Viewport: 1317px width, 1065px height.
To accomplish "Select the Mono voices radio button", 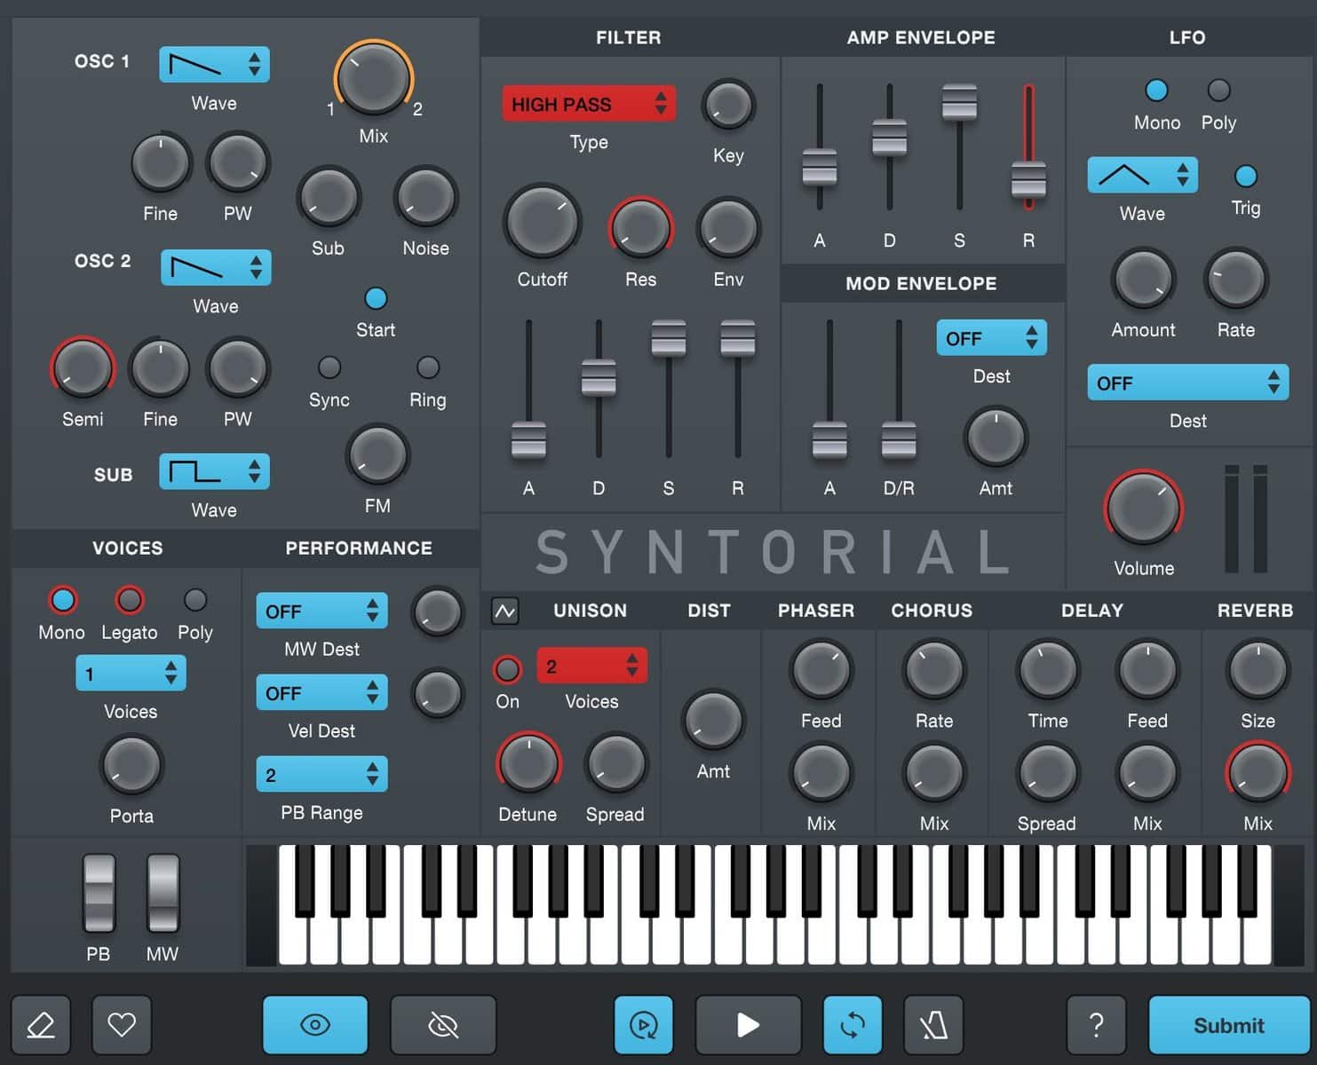I will (62, 601).
